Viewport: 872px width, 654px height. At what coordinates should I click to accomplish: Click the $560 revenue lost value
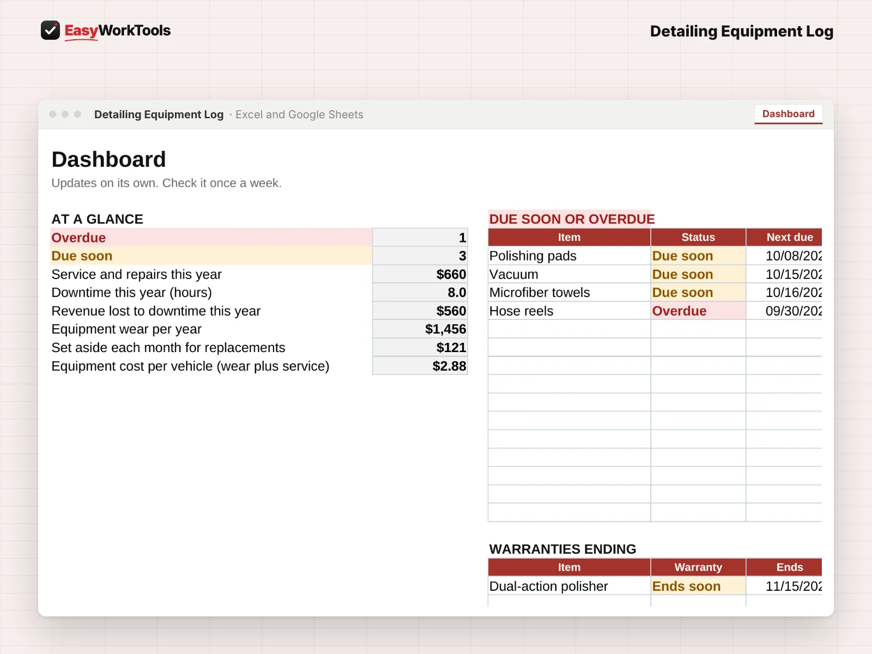point(420,311)
